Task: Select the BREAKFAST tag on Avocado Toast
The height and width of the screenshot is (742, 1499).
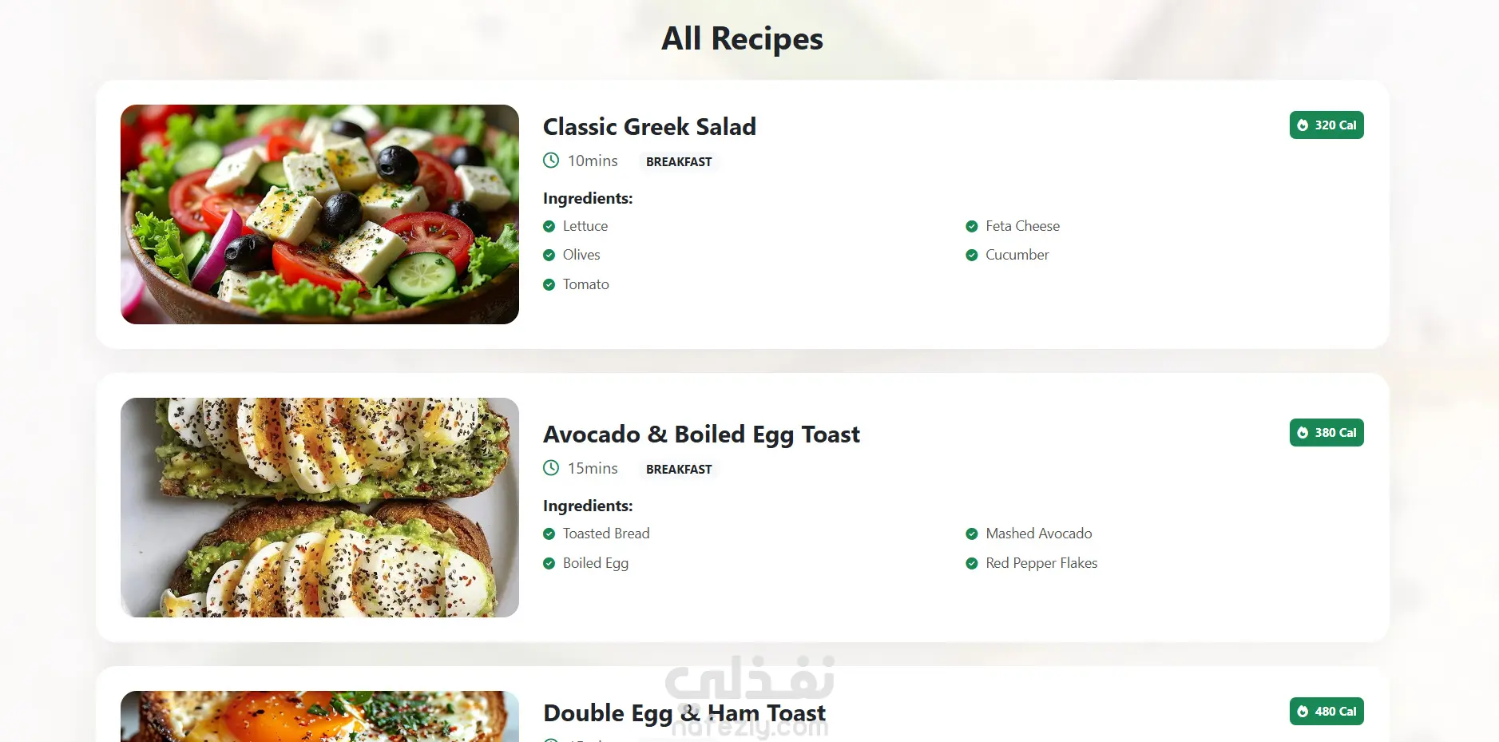Action: coord(679,470)
